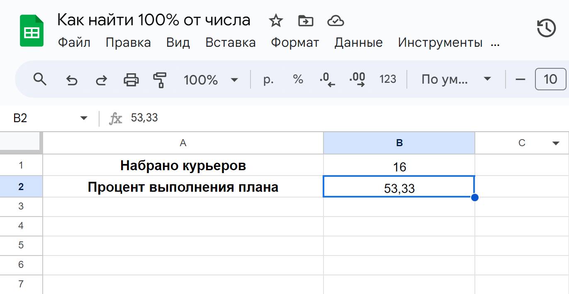Viewport: 569px width, 294px height.
Task: Increase decimal places
Action: 357,80
